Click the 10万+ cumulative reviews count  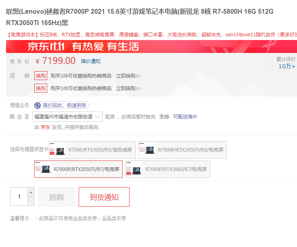pyautogui.click(x=287, y=66)
